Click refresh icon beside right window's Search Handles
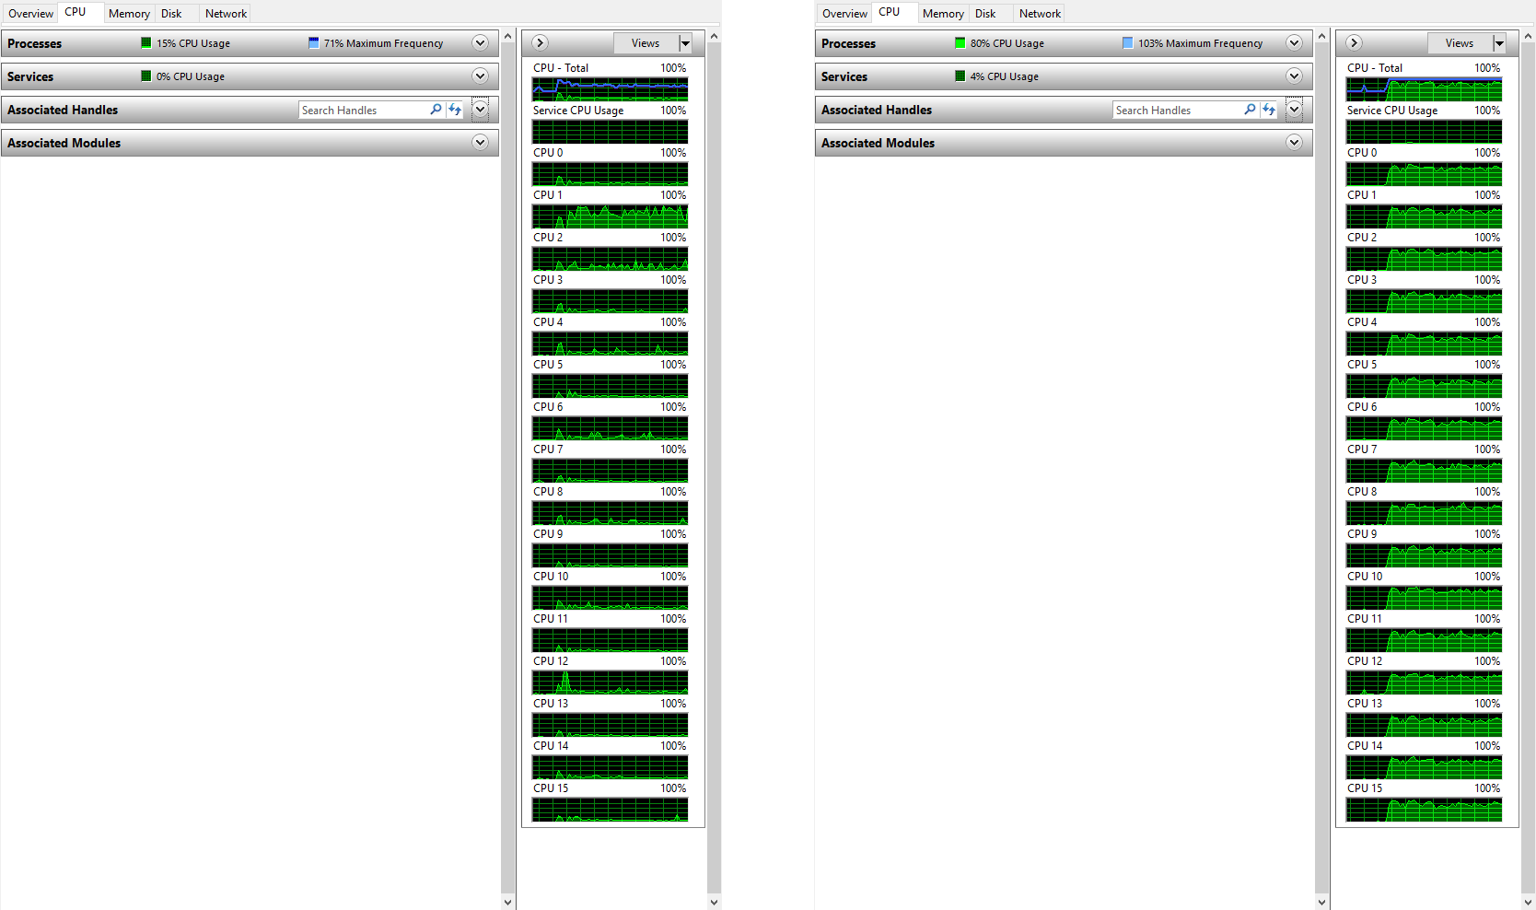The image size is (1536, 910). (1269, 110)
